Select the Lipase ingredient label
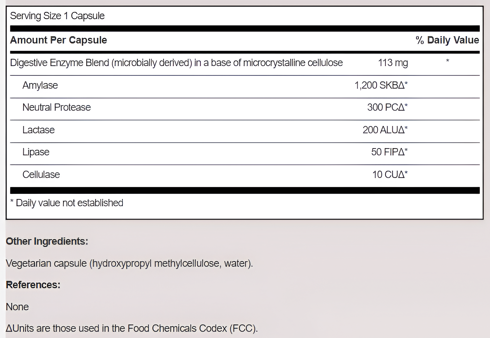Viewport: 490px width, 338px height. coord(36,152)
